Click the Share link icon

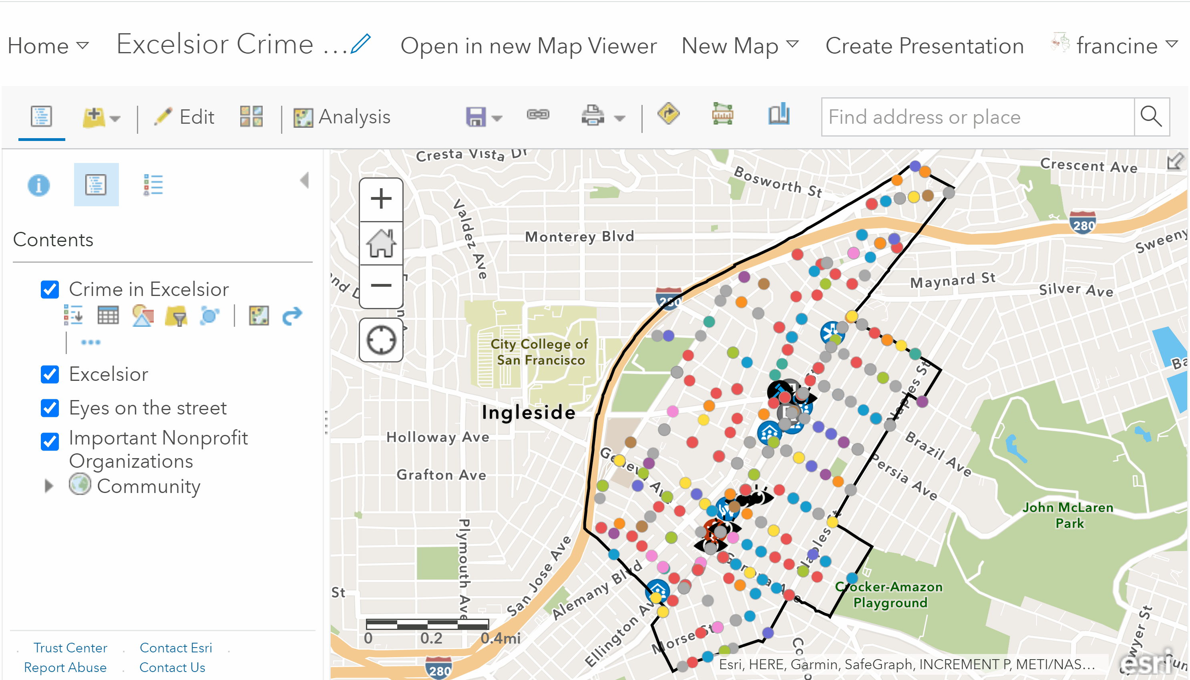pyautogui.click(x=538, y=115)
